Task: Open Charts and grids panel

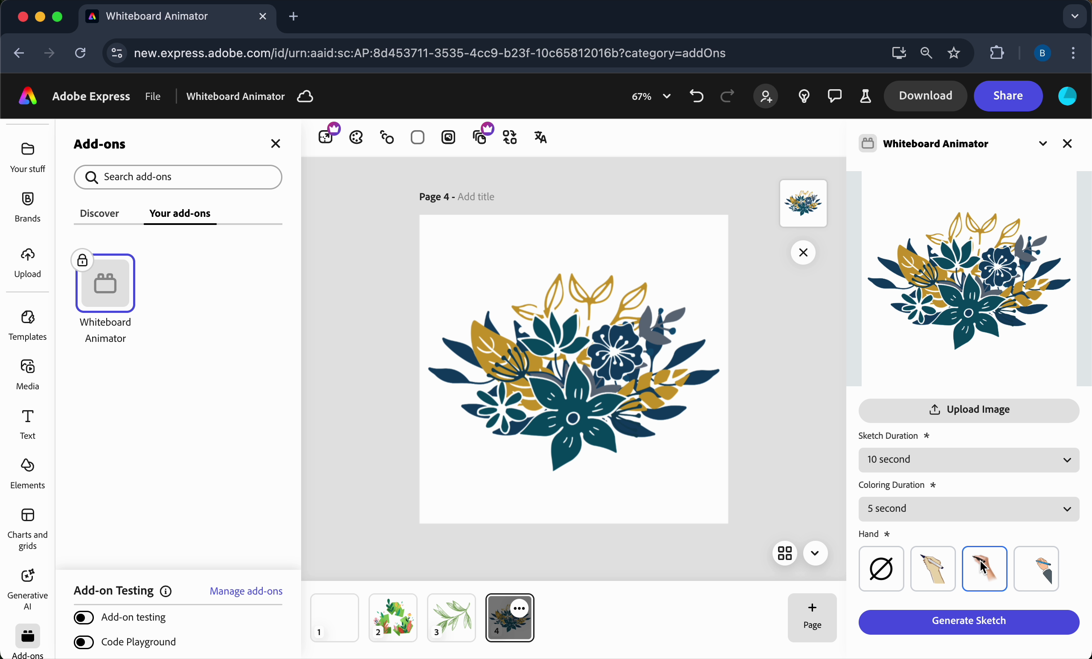Action: pos(27,528)
